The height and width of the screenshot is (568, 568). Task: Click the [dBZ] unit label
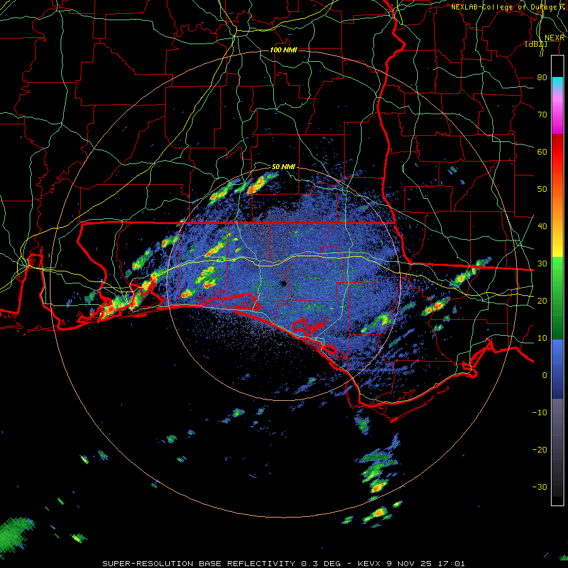click(x=536, y=44)
